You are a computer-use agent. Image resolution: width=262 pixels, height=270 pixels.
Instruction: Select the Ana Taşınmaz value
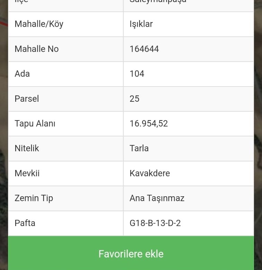tap(157, 198)
